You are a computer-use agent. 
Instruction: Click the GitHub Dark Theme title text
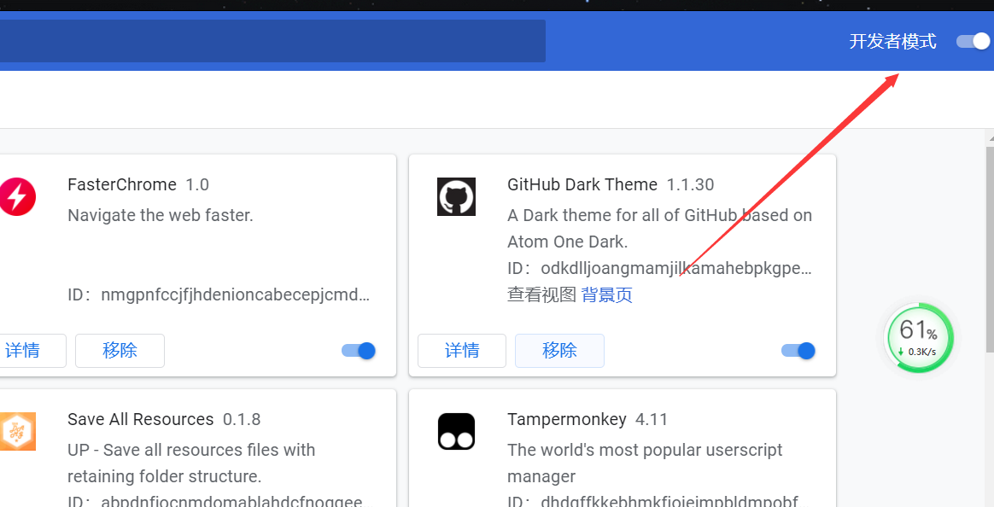tap(582, 184)
